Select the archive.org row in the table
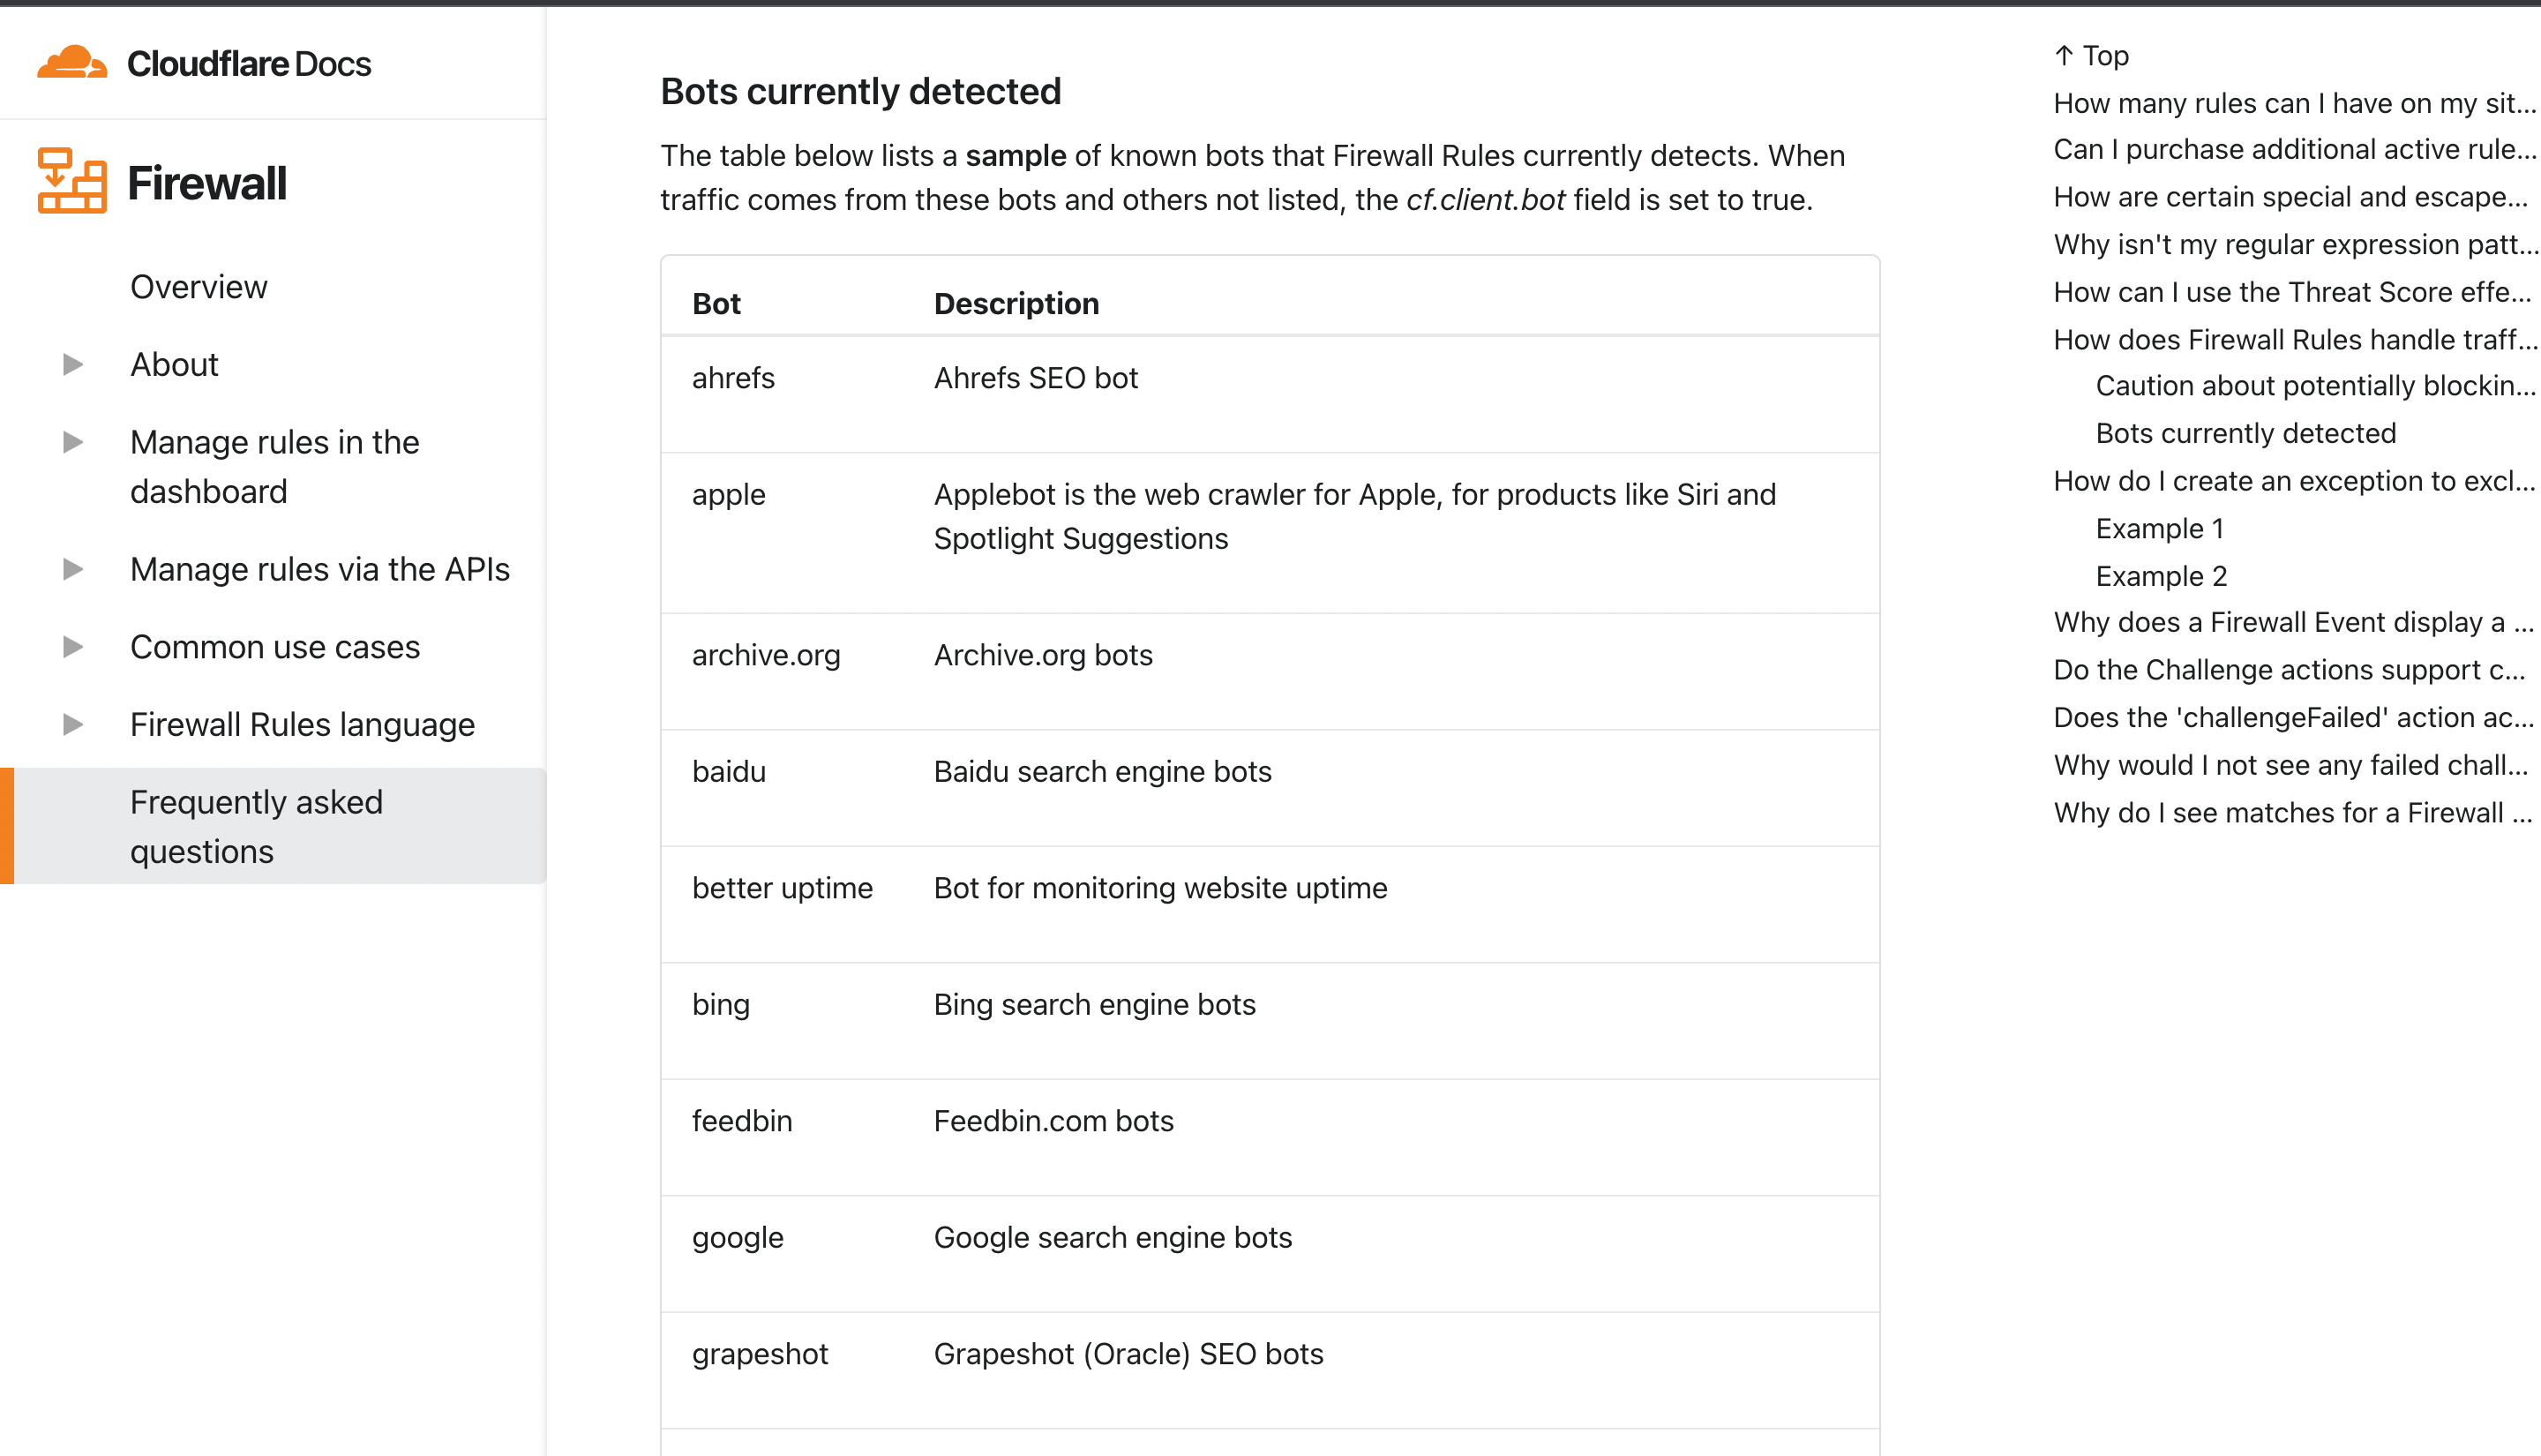 pyautogui.click(x=766, y=655)
